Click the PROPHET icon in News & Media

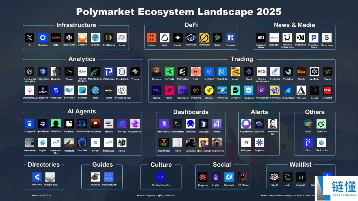coord(274,38)
